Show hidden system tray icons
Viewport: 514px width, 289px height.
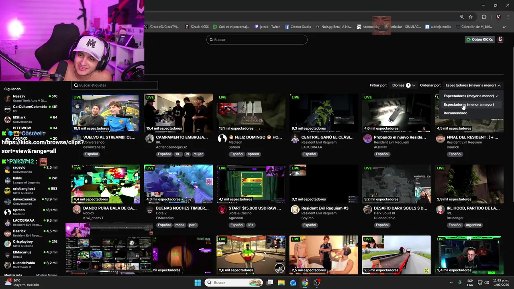click(451, 283)
